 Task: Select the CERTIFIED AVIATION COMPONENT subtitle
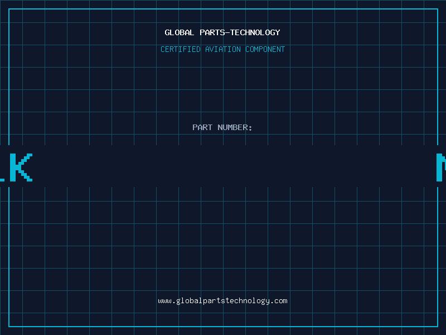pyautogui.click(x=222, y=49)
